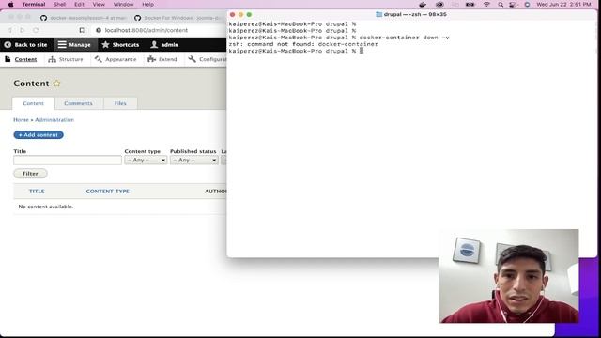Image resolution: width=601 pixels, height=338 pixels.
Task: Click the Add content button
Action: pos(39,135)
